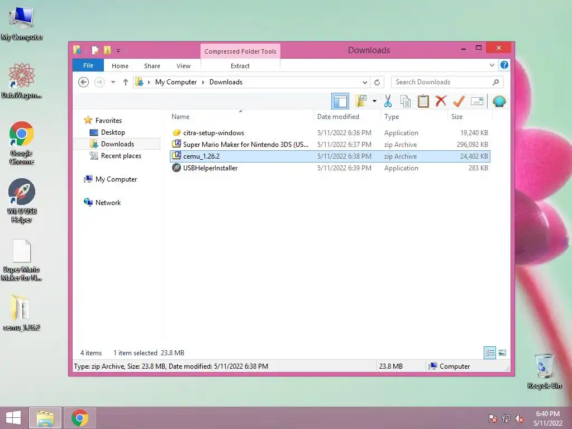Viewport: 572px width, 429px height.
Task: Click Downloads in the address breadcrumb
Action: pos(226,82)
